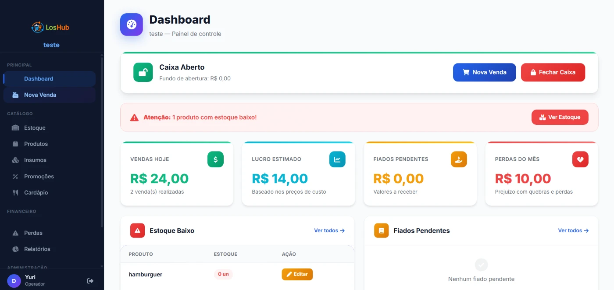Click the Ver Estoque alert button
This screenshot has width=614, height=290.
tap(560, 117)
